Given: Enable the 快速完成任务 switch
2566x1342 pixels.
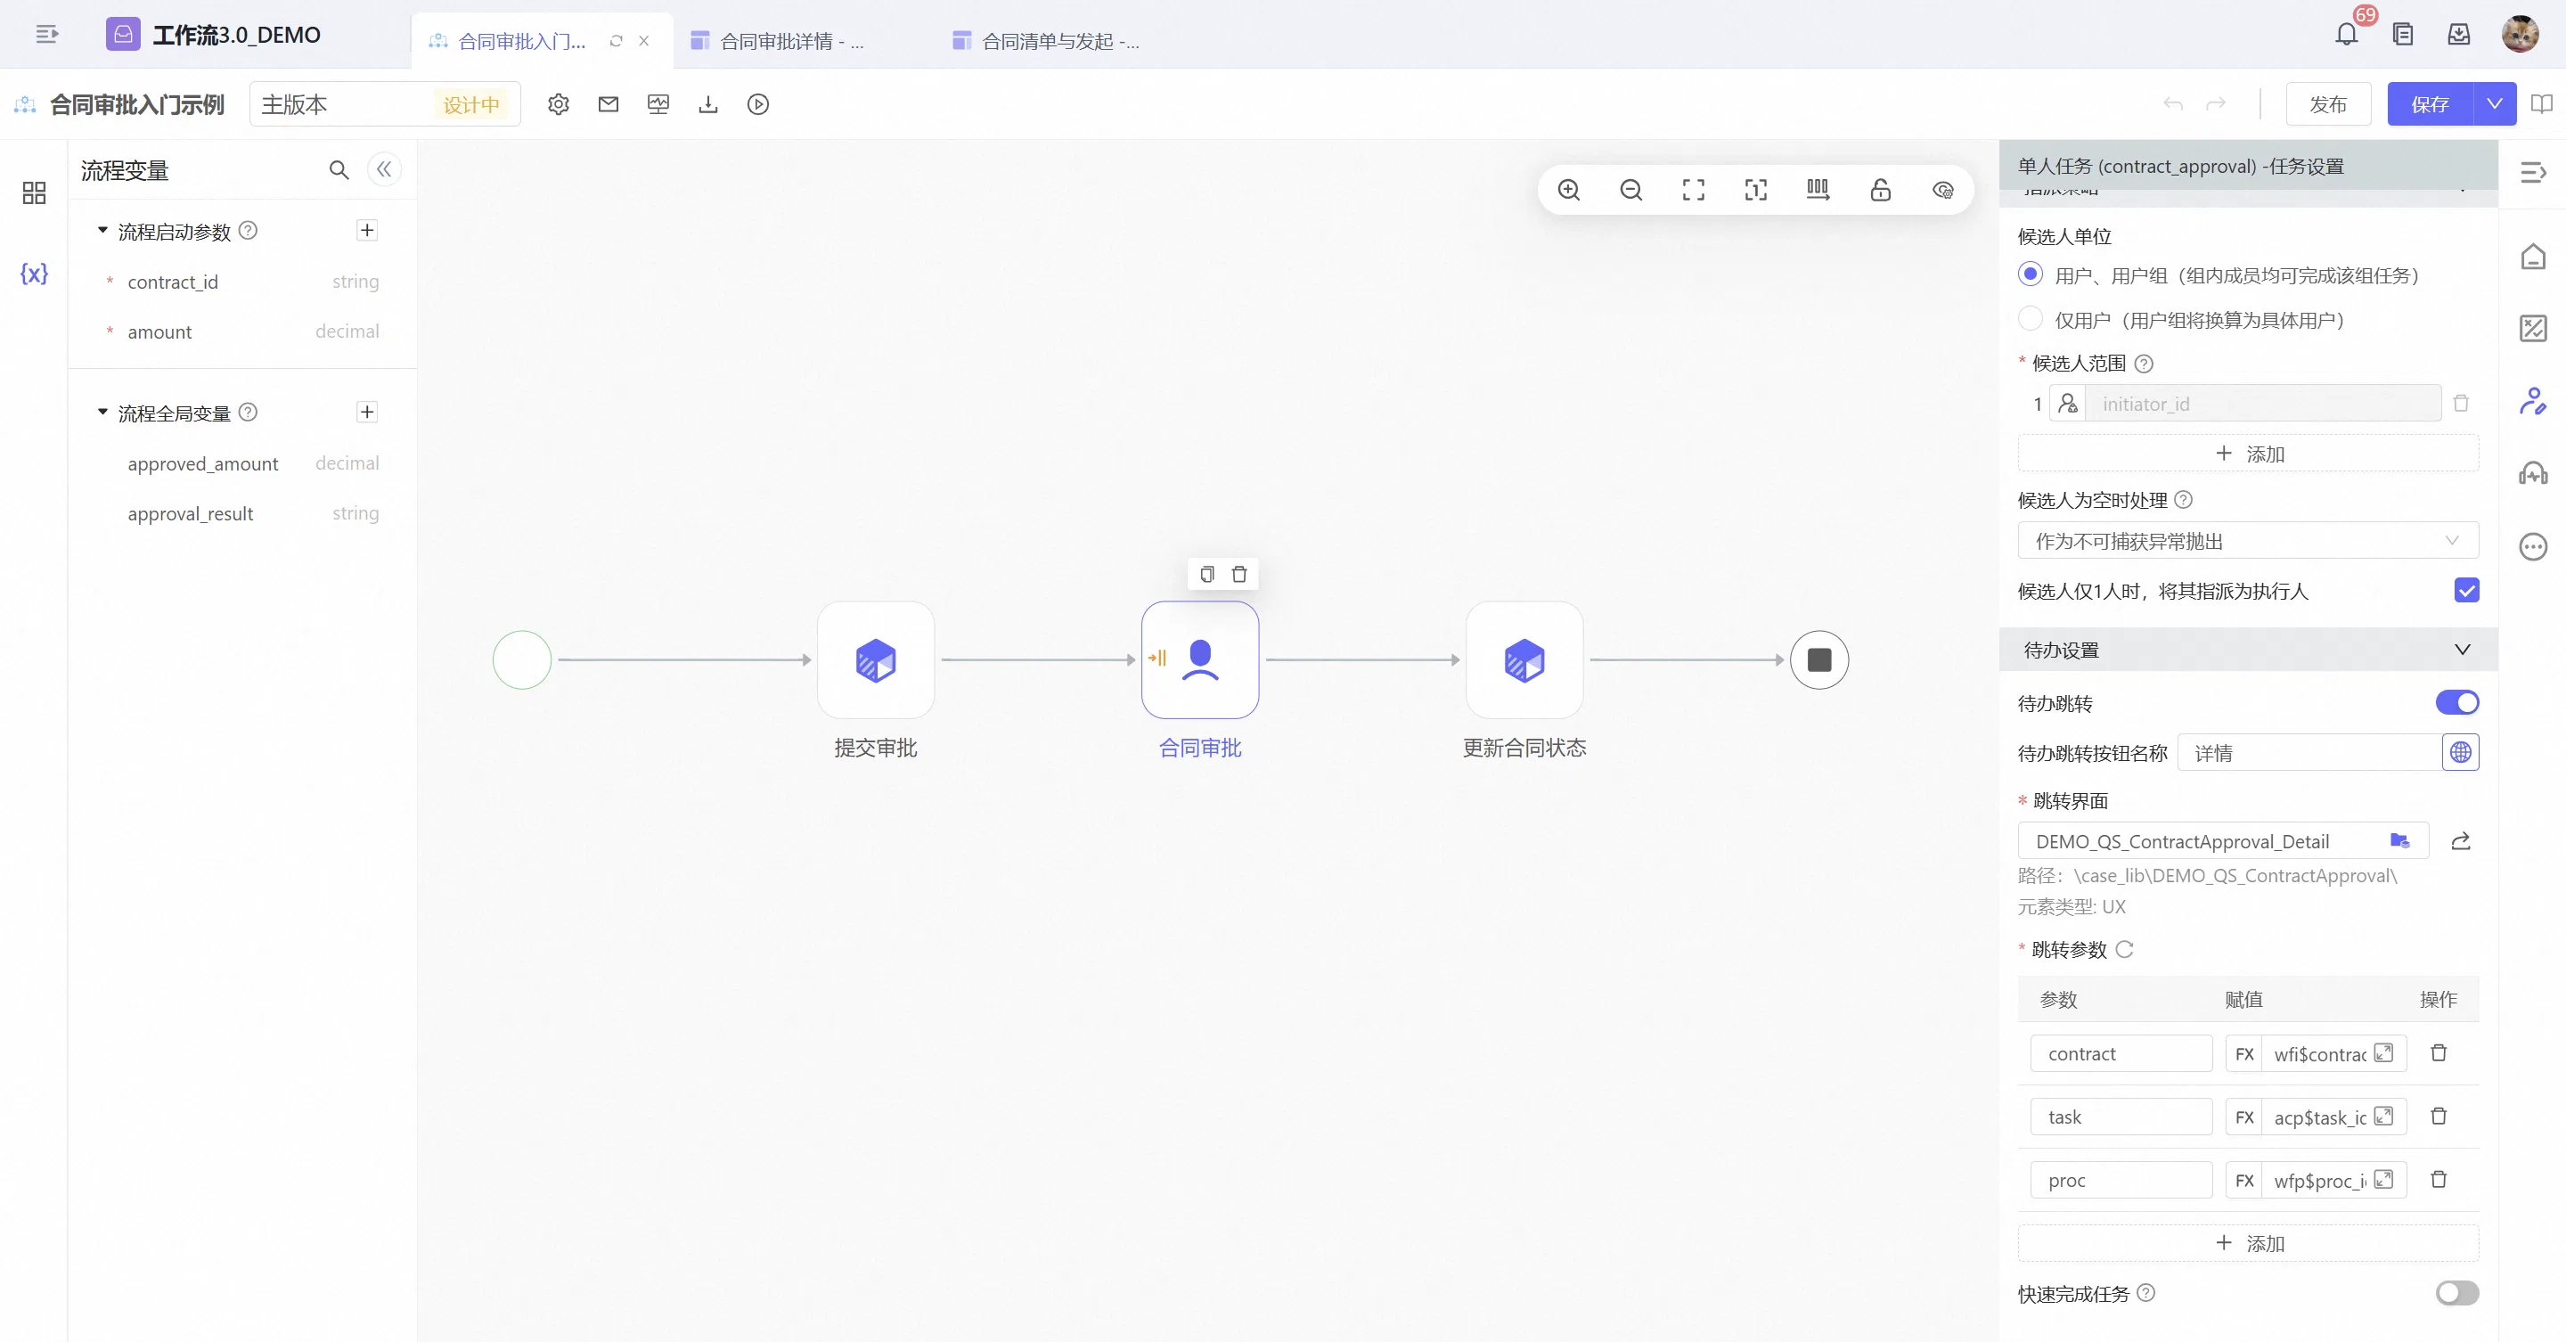Looking at the screenshot, I should 2456,1293.
